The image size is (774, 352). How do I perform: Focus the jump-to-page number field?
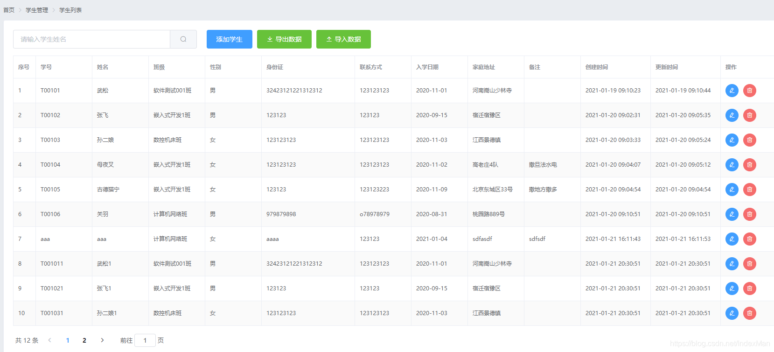tap(145, 340)
